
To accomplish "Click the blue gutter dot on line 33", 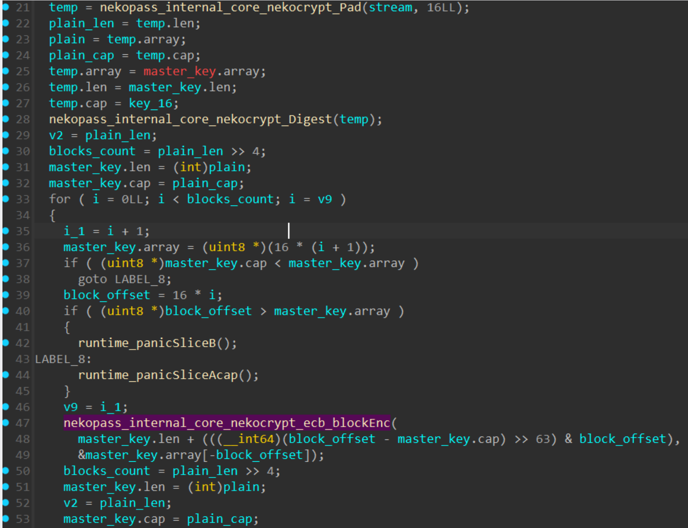I will (x=6, y=199).
